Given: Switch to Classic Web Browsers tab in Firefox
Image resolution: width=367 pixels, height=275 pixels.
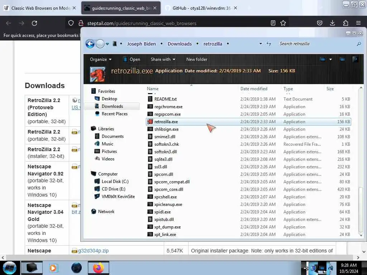Looking at the screenshot, I should [40, 8].
